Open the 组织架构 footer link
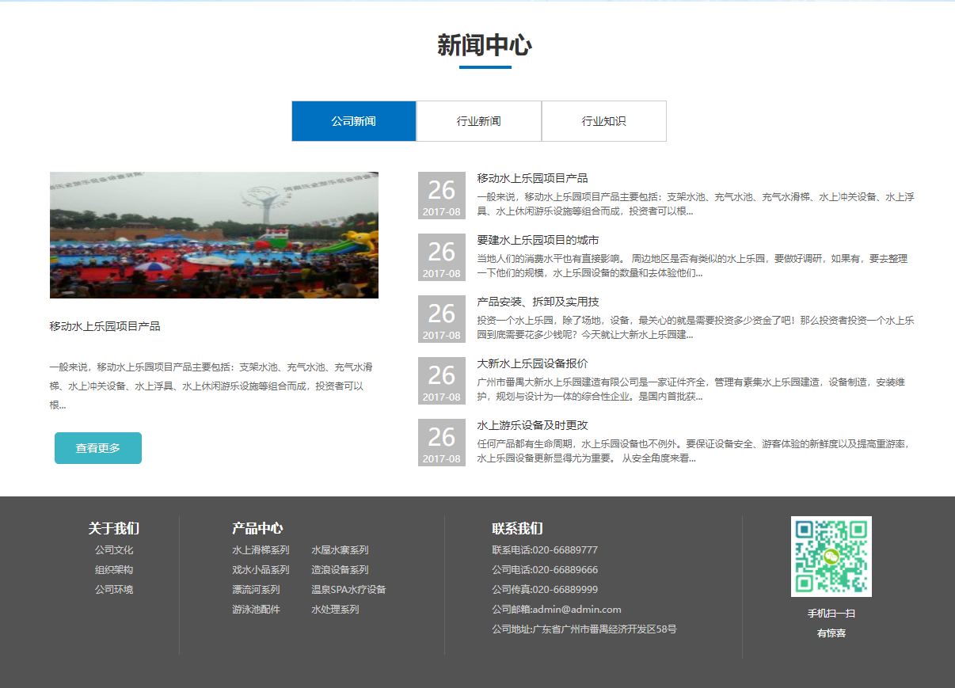This screenshot has width=955, height=688. 114,570
